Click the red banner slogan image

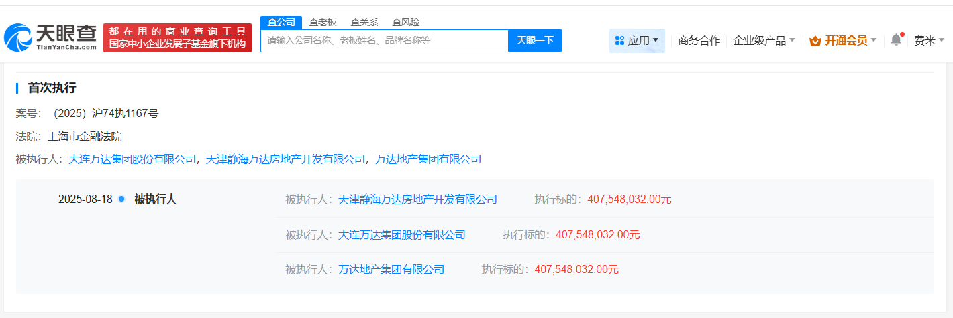[178, 38]
